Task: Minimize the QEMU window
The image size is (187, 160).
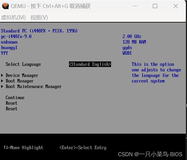Action: point(135,6)
